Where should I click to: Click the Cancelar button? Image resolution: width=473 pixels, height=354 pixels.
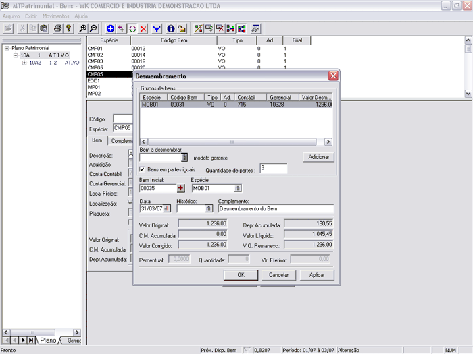pos(279,275)
